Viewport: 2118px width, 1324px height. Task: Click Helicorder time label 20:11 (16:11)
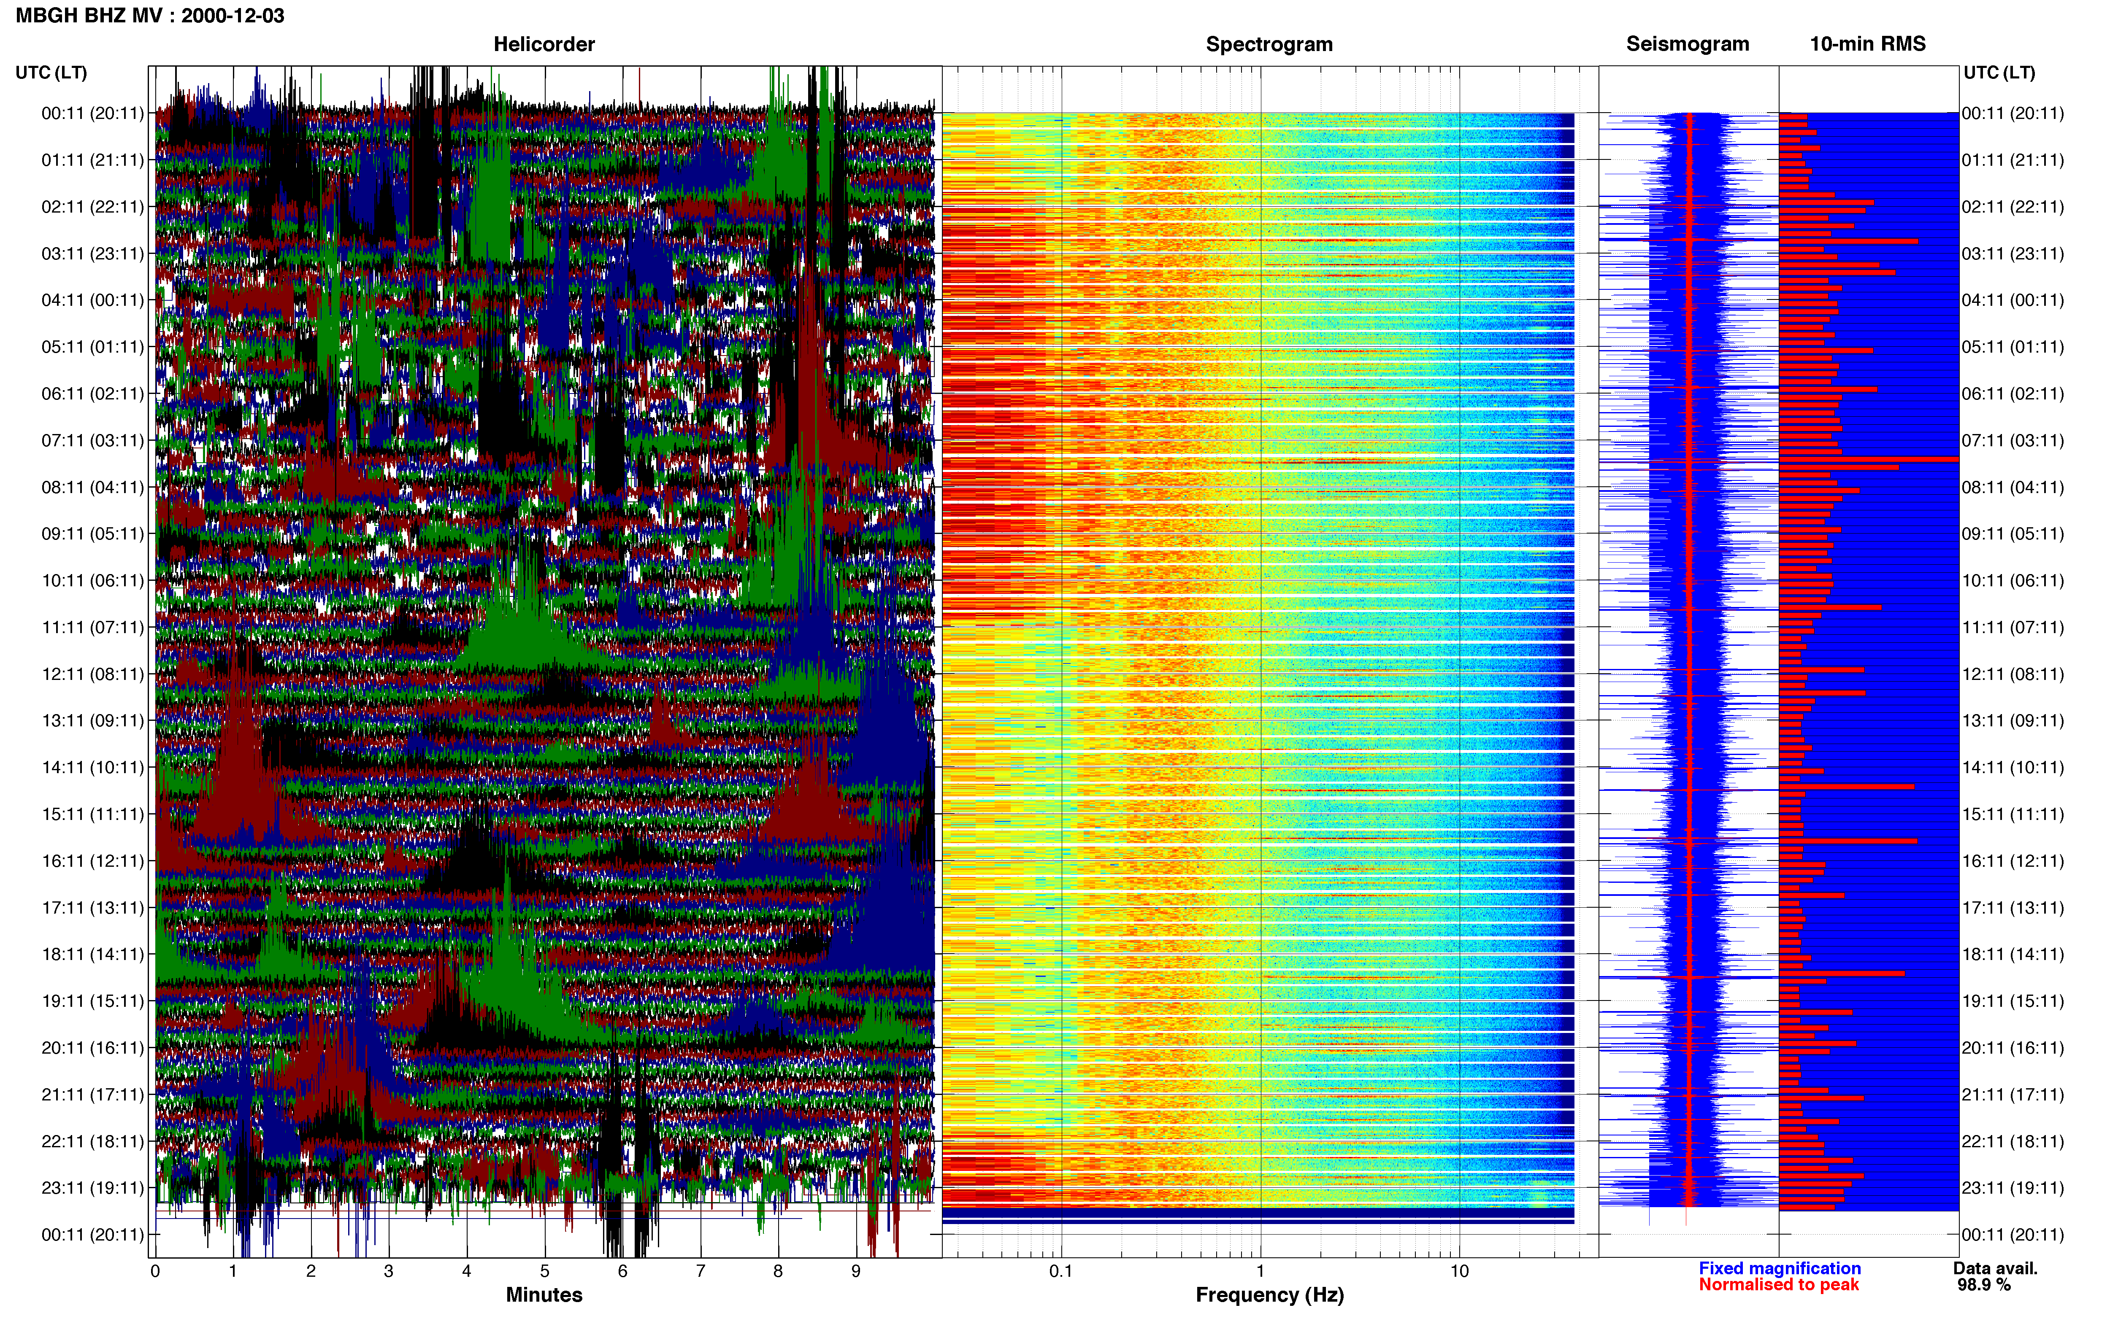tap(93, 1048)
